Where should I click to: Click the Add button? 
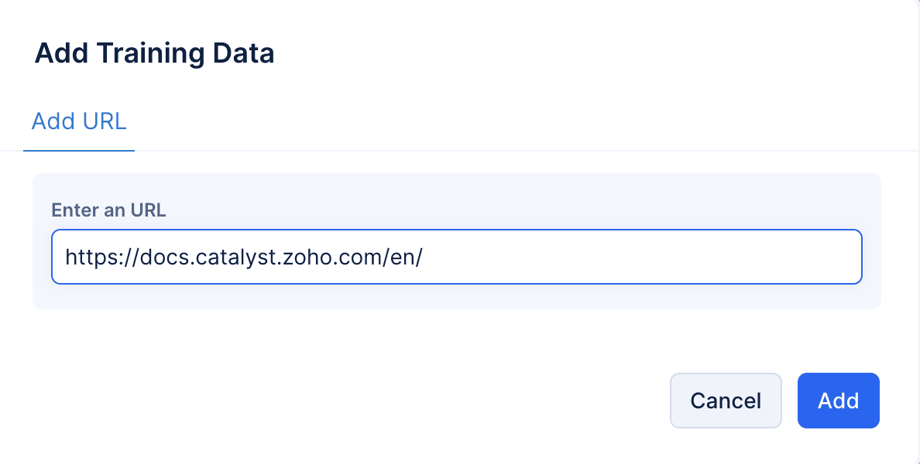838,401
